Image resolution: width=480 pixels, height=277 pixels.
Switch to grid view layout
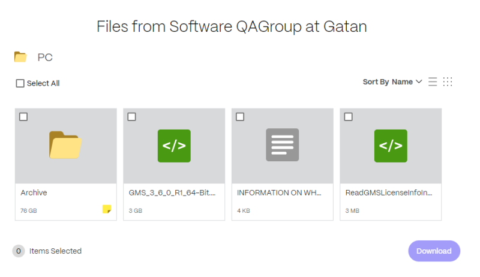[x=448, y=82]
